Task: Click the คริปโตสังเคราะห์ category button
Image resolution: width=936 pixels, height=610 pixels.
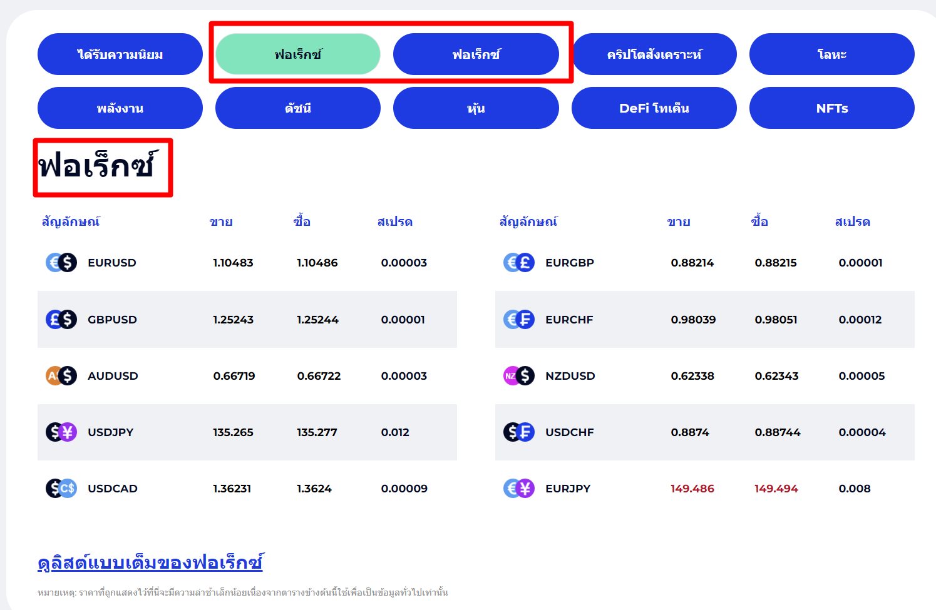Action: point(654,54)
